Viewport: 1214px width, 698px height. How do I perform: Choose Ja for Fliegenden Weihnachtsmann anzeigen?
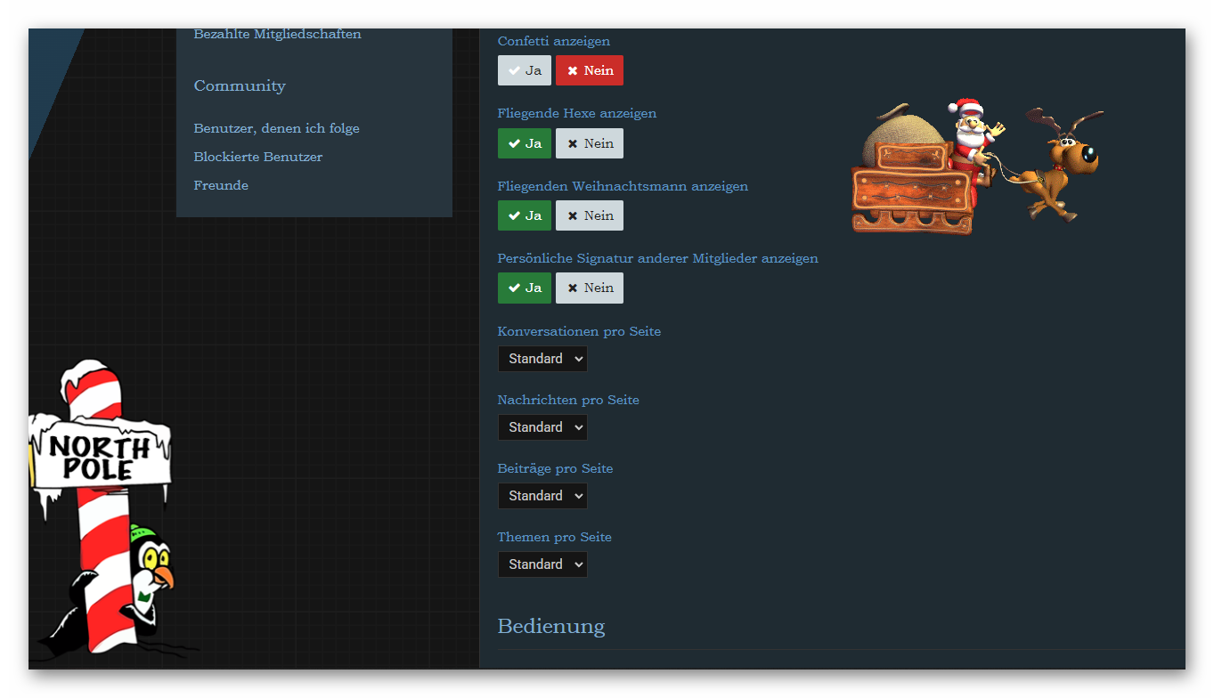[x=525, y=215]
